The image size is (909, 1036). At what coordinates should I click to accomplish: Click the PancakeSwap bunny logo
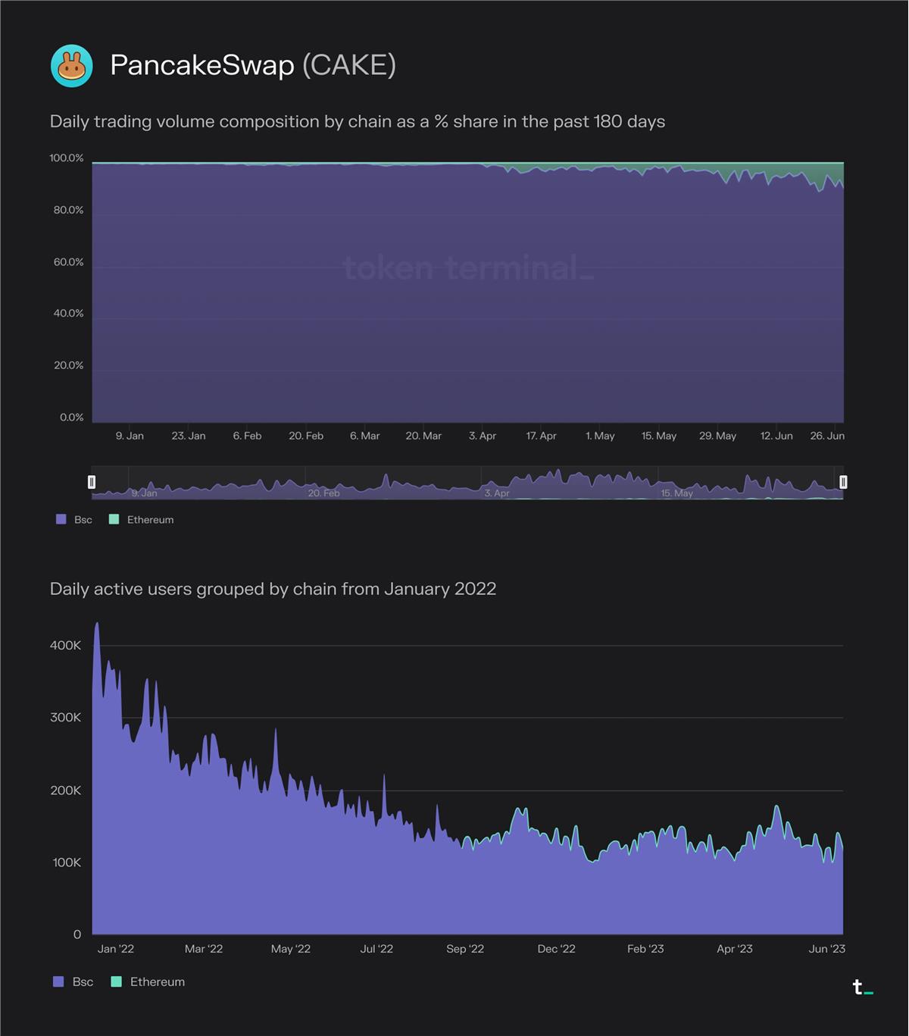point(72,66)
